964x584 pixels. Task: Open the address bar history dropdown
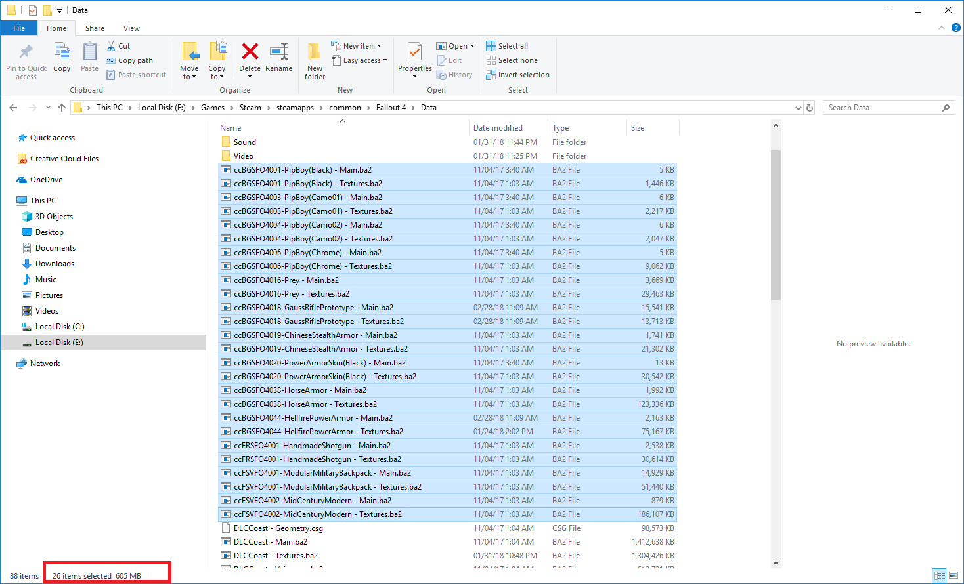click(798, 108)
